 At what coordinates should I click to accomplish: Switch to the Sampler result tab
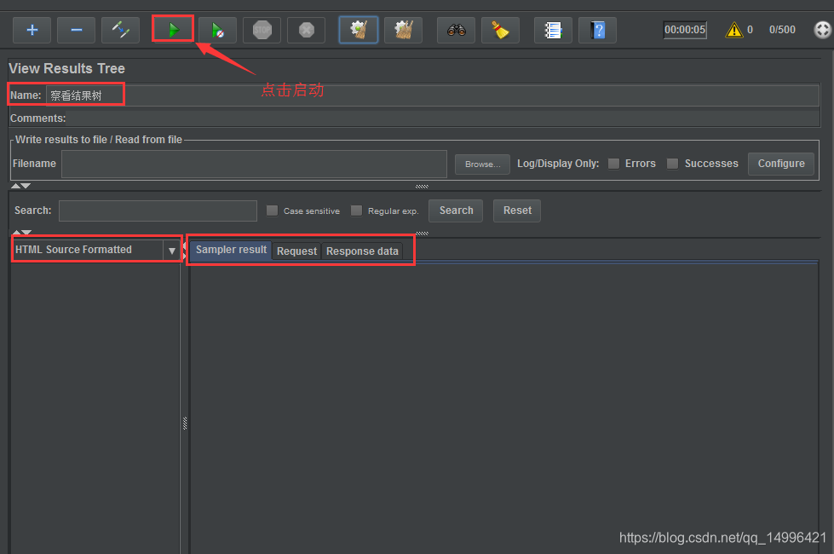click(231, 250)
